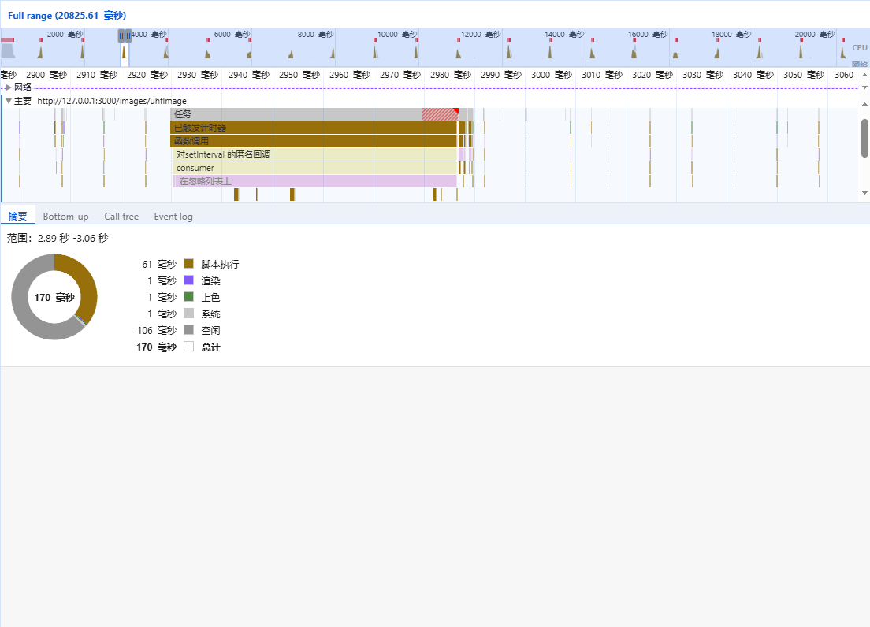Open the Event log tab
870x627 pixels.
point(173,217)
